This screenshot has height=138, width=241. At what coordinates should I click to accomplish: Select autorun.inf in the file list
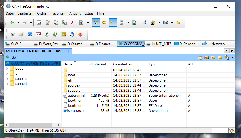pos(77,96)
